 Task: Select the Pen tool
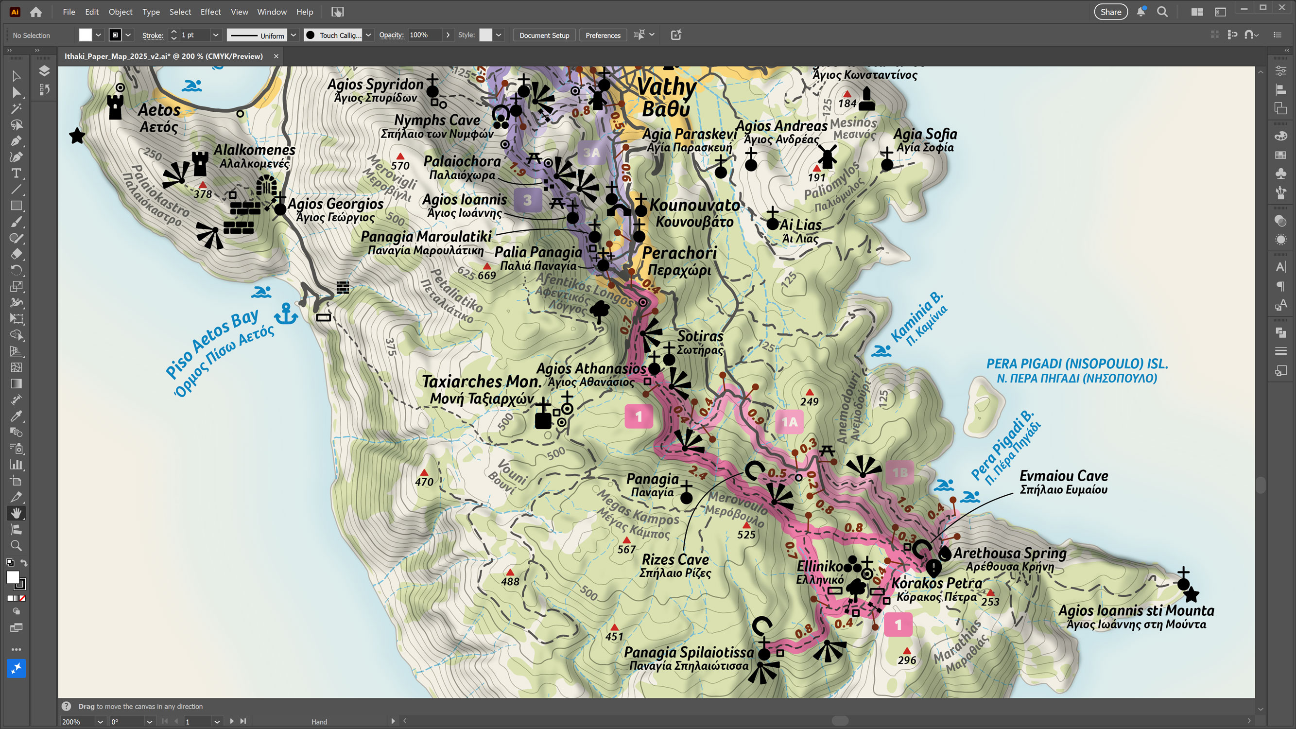[x=17, y=141]
